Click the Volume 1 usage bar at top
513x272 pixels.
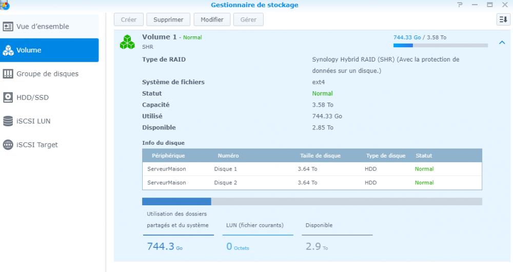pos(440,46)
